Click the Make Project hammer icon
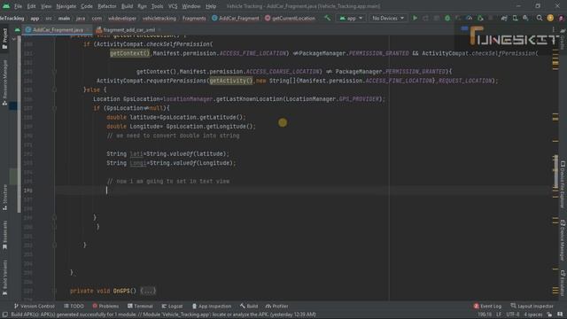The height and width of the screenshot is (319, 567). (327, 18)
